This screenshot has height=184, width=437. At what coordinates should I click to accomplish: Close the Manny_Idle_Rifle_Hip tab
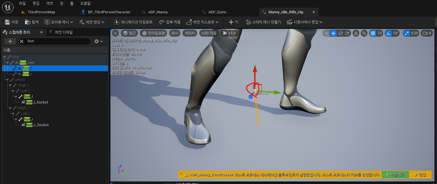click(314, 12)
